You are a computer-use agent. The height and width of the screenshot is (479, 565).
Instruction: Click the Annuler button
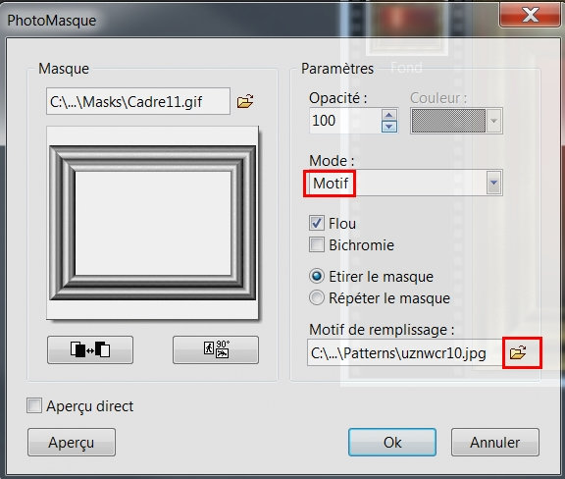coord(495,443)
